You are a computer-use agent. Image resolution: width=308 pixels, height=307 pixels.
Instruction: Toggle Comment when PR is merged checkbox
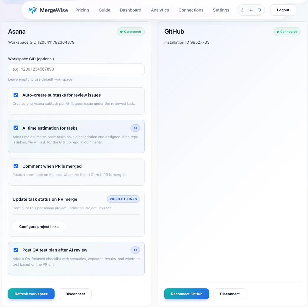(x=16, y=166)
